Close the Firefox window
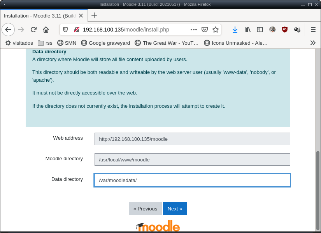321x233 pixels. point(316,5)
